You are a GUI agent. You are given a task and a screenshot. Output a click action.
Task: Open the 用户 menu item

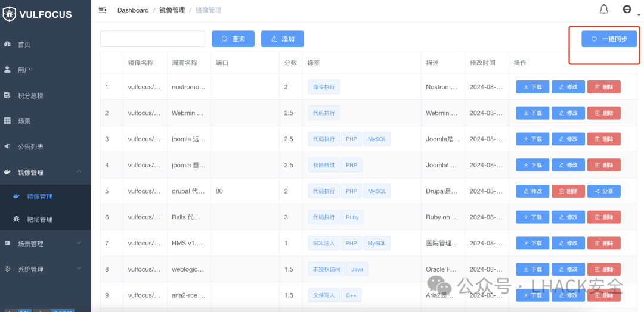pos(45,70)
